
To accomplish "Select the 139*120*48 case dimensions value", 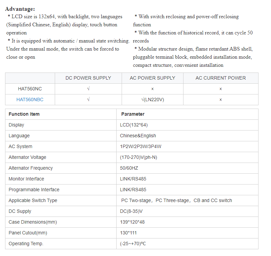I will pos(132,222).
